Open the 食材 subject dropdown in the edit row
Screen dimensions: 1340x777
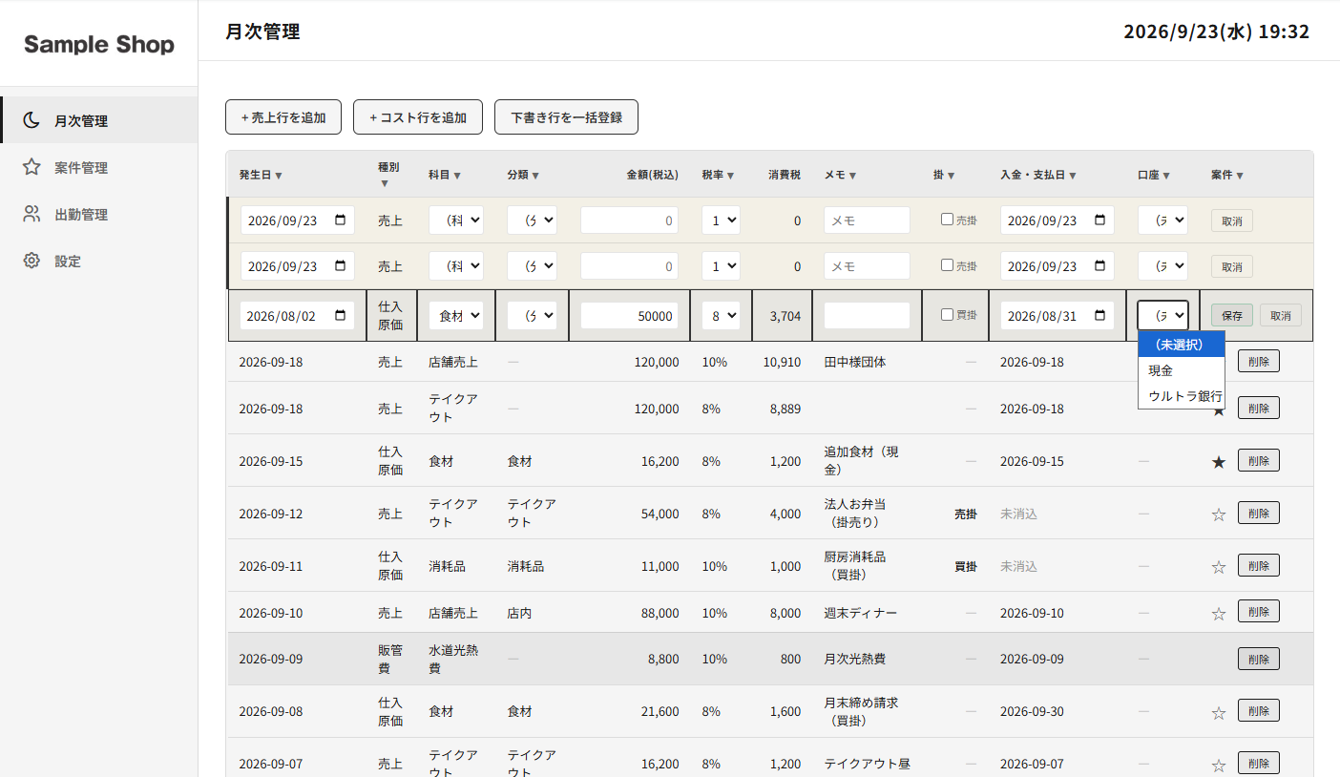point(456,316)
